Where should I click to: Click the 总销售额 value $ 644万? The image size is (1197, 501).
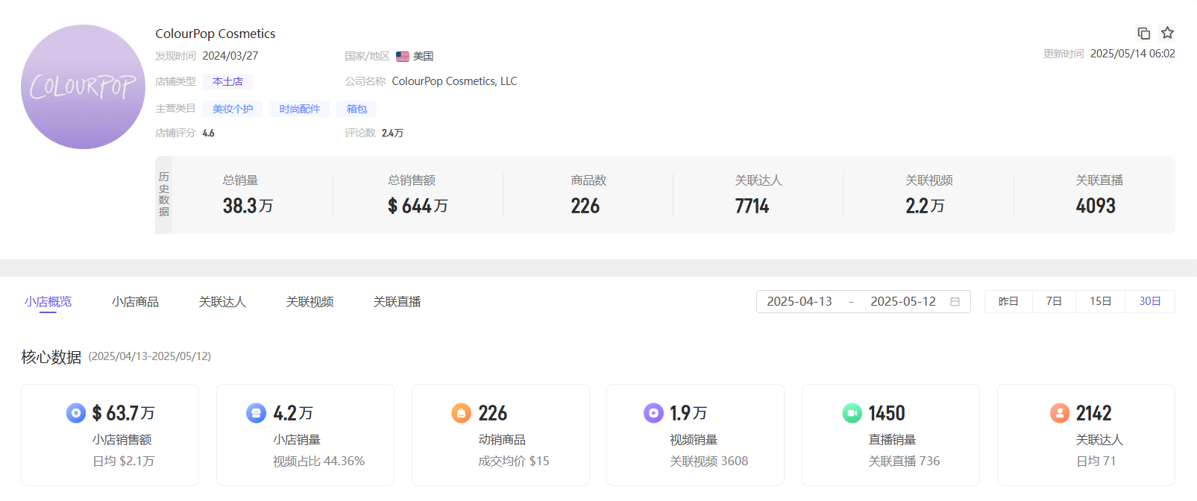[x=418, y=206]
